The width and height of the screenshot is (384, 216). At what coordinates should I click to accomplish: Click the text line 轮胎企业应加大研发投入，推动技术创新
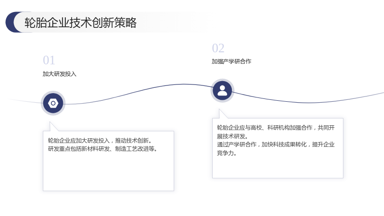pos(100,141)
